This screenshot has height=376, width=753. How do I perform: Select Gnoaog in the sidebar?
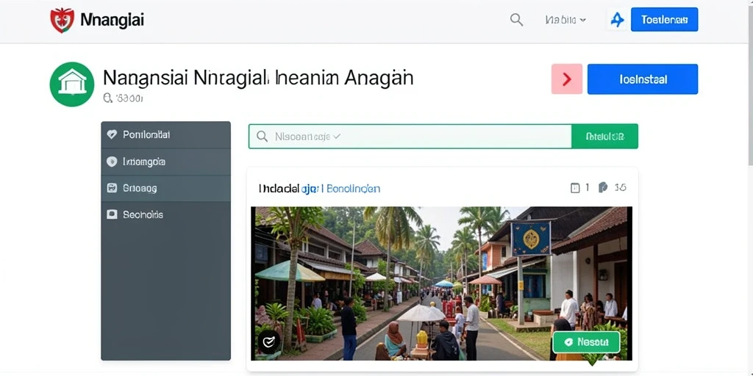pyautogui.click(x=165, y=188)
